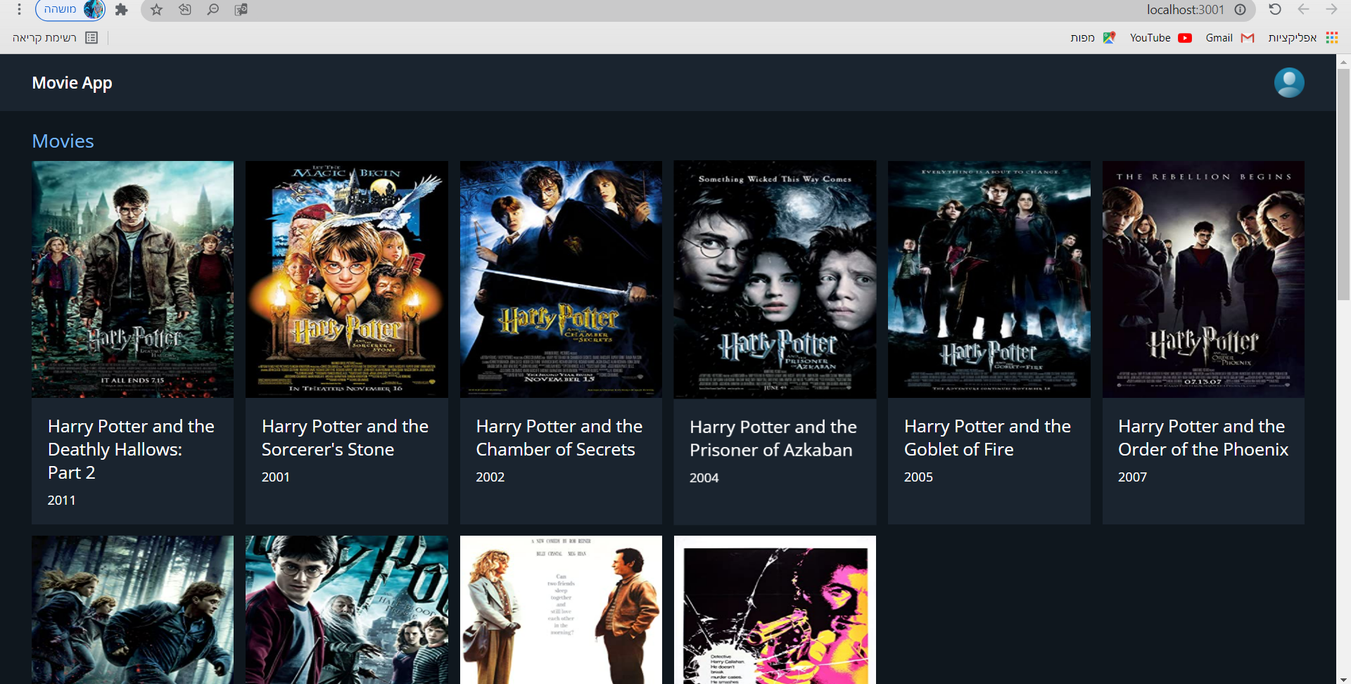Click the localhost:3001 address field
1351x684 pixels.
(704, 10)
